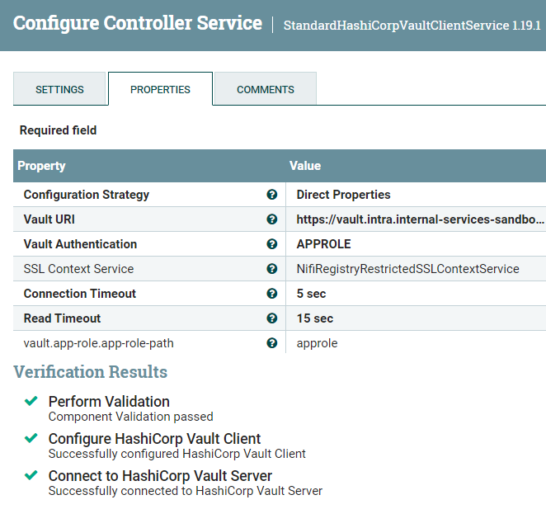
Task: Select green checkmark beside Perform Validation
Action: pyautogui.click(x=31, y=401)
